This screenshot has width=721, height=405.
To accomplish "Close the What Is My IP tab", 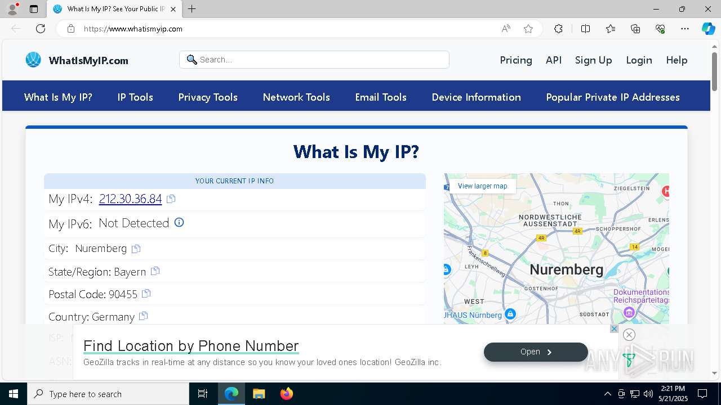I will coord(173,9).
